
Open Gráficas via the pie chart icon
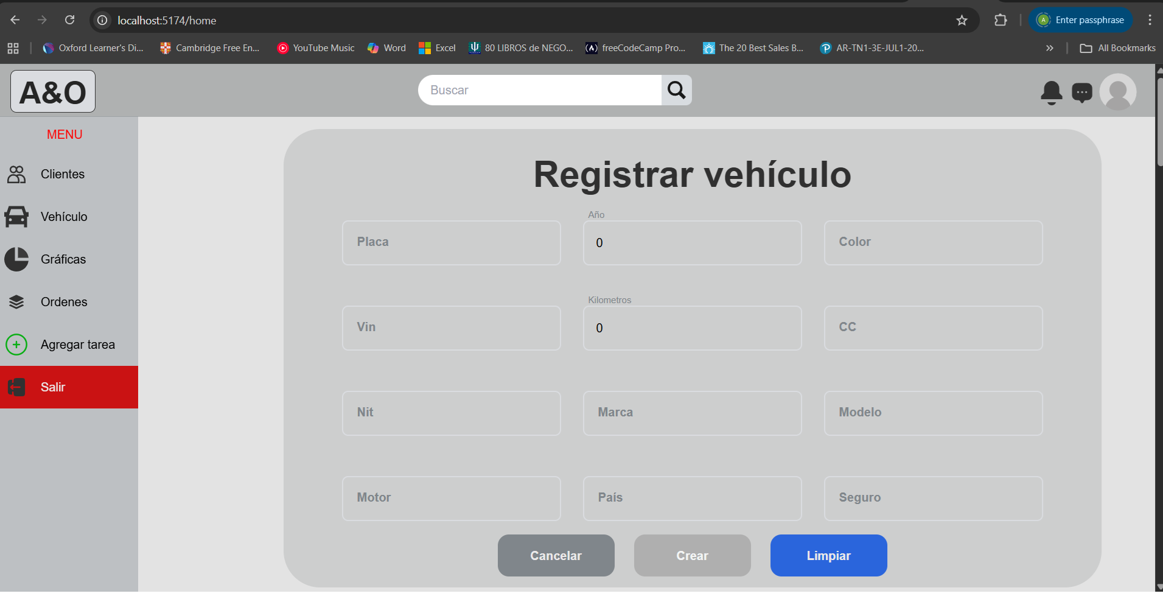click(16, 259)
